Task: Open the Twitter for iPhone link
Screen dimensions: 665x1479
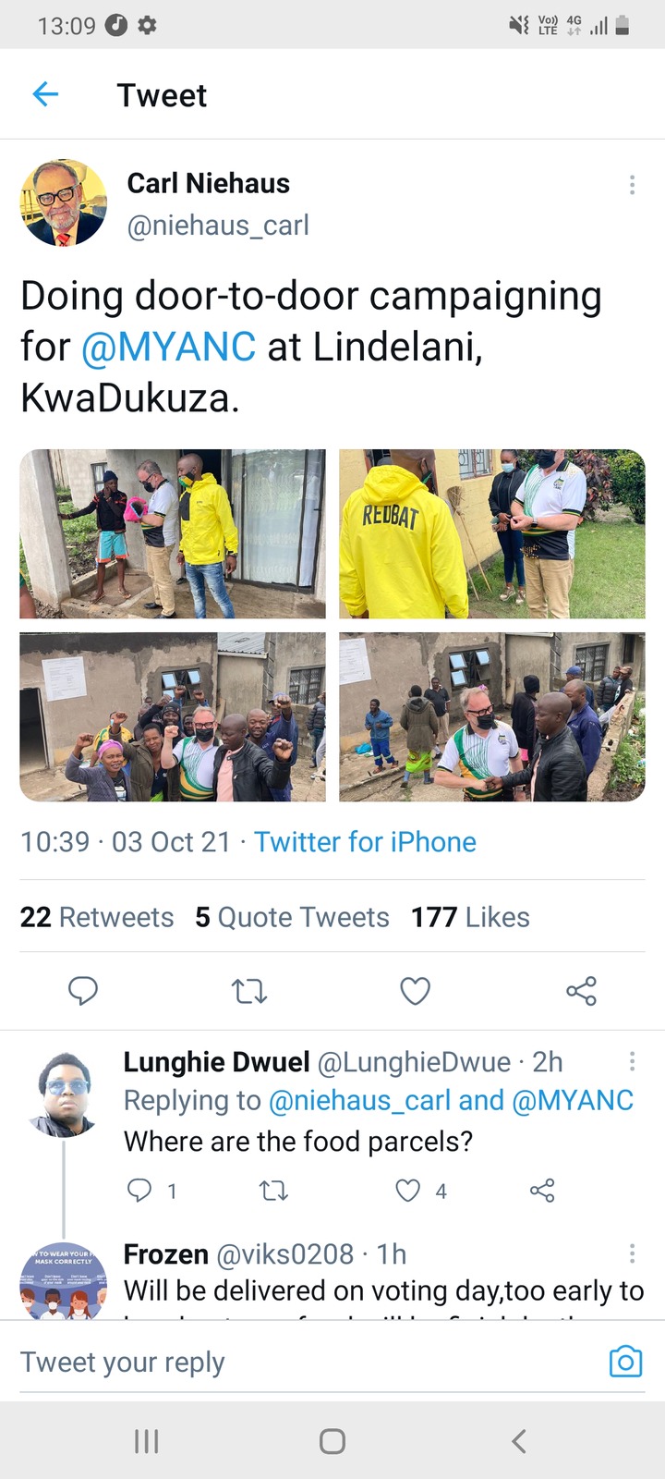Action: (365, 842)
